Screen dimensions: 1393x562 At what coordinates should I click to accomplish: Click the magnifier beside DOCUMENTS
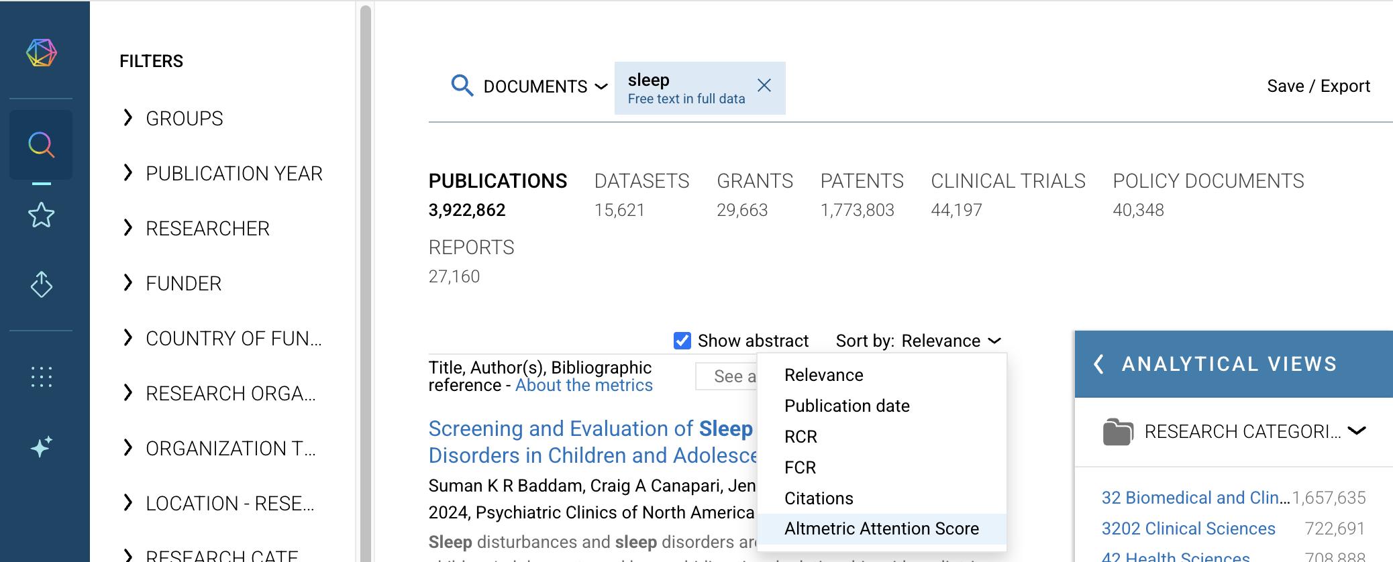[462, 86]
